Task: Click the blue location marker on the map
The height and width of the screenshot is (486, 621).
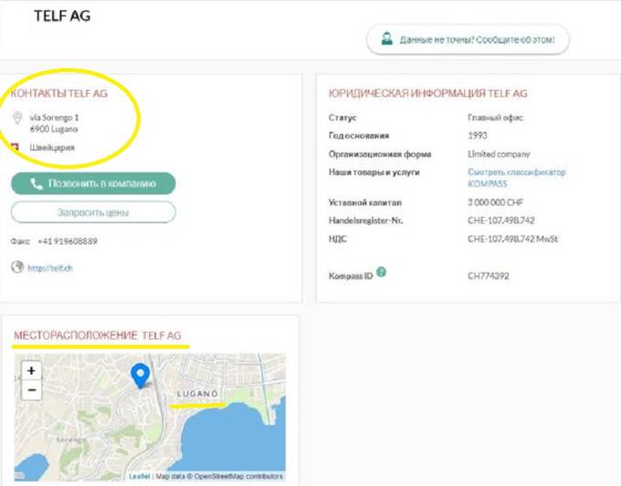Action: pyautogui.click(x=141, y=375)
